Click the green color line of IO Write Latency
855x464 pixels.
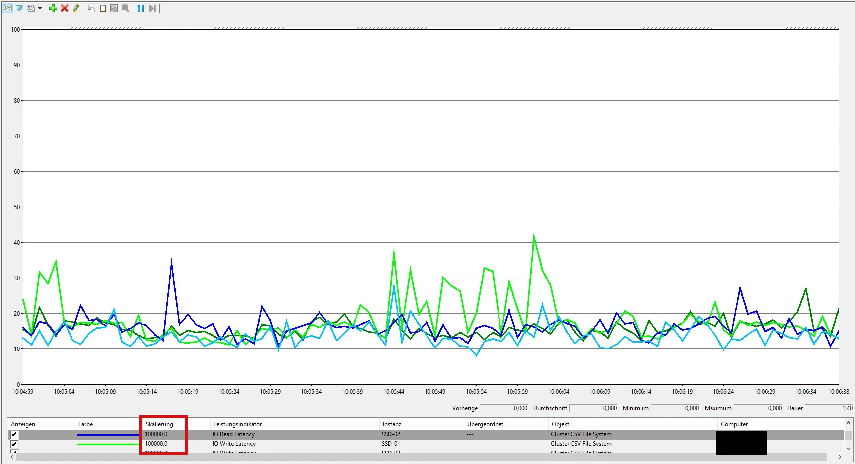coord(108,444)
